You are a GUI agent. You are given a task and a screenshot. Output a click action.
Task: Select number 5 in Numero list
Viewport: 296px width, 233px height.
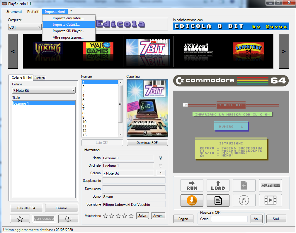pos(100,100)
